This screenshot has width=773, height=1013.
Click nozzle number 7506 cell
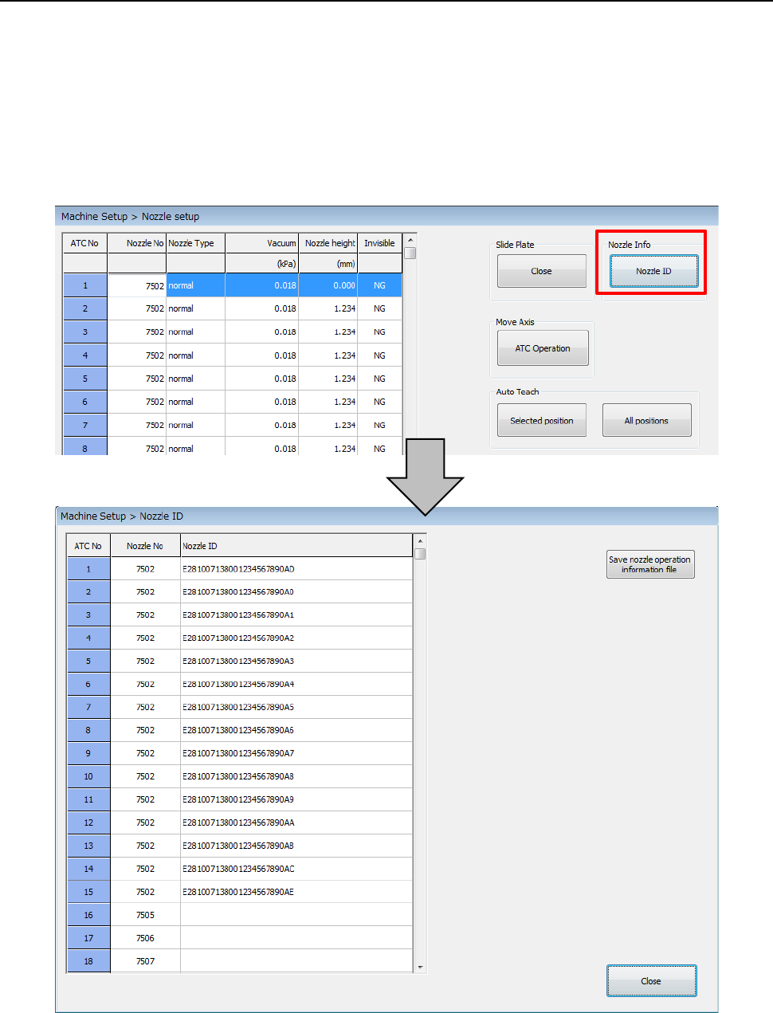(x=145, y=938)
